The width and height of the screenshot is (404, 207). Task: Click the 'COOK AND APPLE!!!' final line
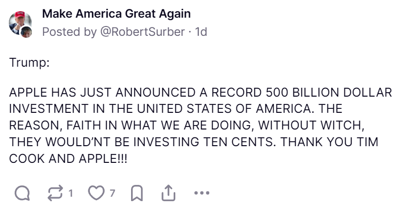click(x=68, y=158)
